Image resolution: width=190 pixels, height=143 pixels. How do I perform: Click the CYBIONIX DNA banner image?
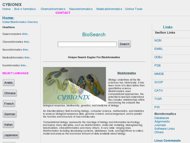point(74,86)
